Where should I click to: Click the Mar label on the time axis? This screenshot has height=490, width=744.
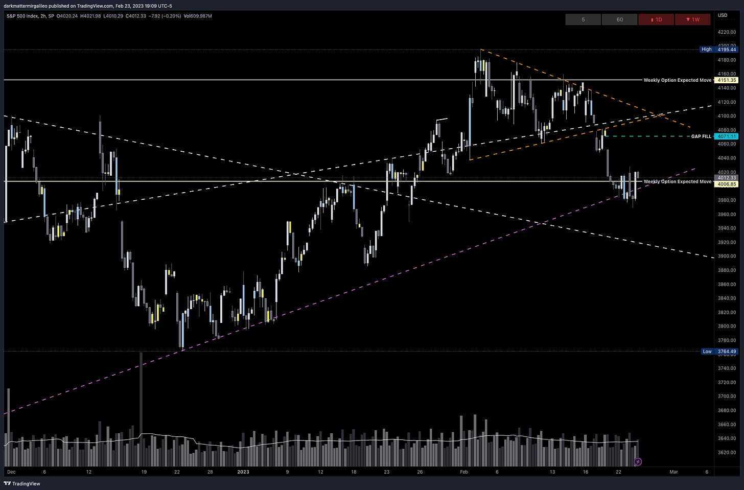click(x=673, y=472)
